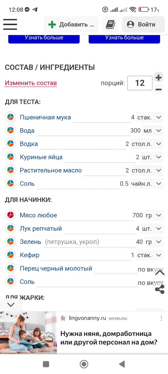Click the Войти login button
The image size is (168, 374).
pyautogui.click(x=143, y=24)
